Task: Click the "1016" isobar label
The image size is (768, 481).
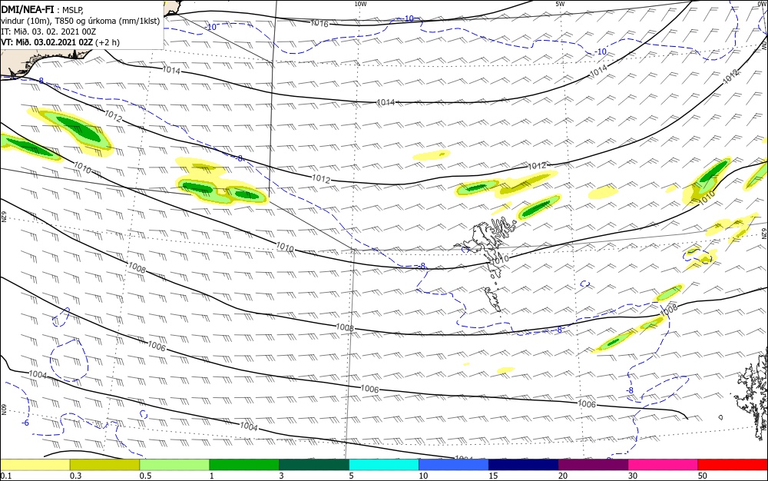Action: [319, 23]
